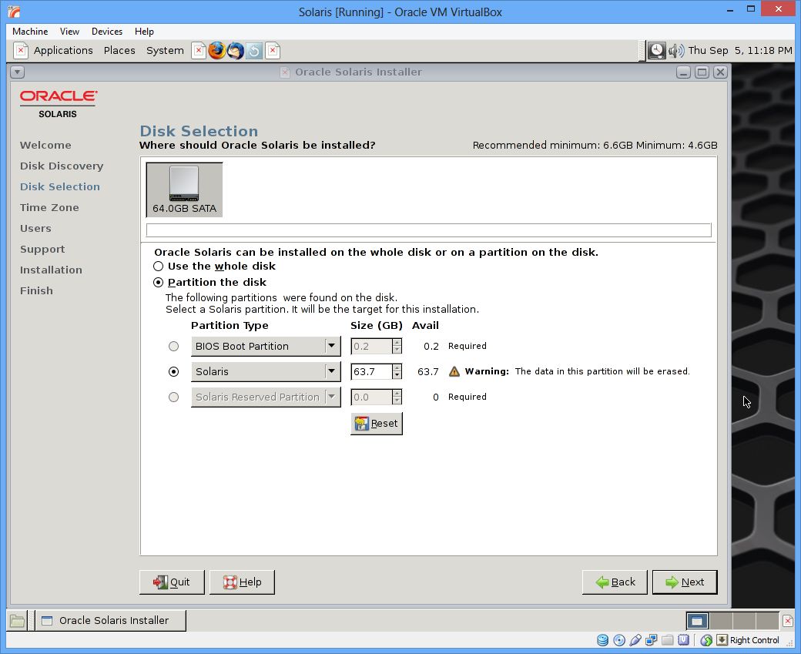Click VirtualBox optical drive status icon

point(619,640)
